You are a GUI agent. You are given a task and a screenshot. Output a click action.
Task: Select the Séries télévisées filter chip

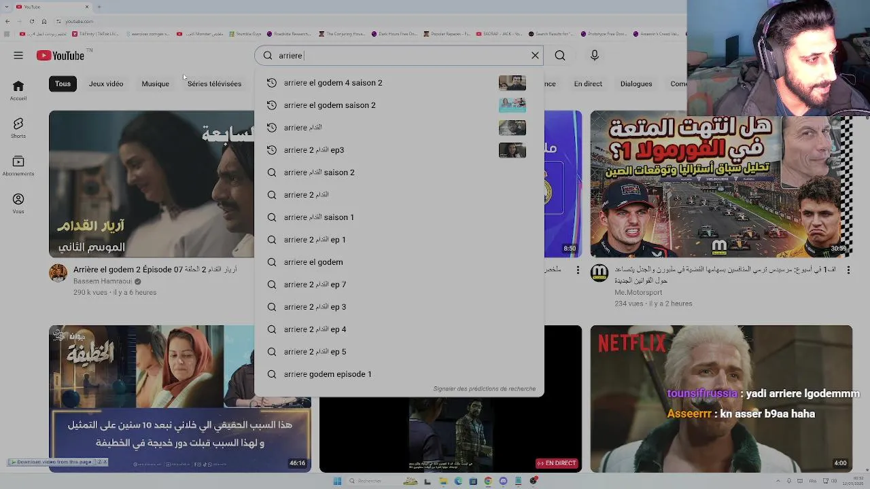click(x=214, y=84)
